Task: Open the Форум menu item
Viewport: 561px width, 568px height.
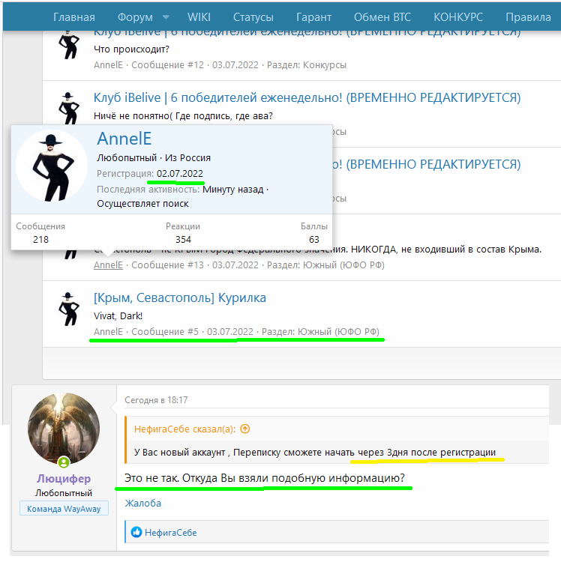Action: (x=135, y=17)
